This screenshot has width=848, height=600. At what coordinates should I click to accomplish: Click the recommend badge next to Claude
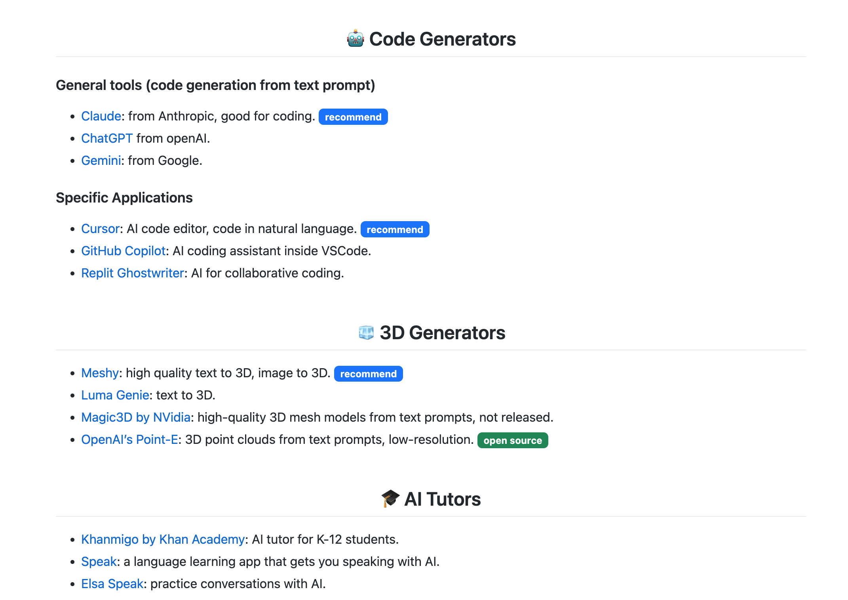[353, 117]
